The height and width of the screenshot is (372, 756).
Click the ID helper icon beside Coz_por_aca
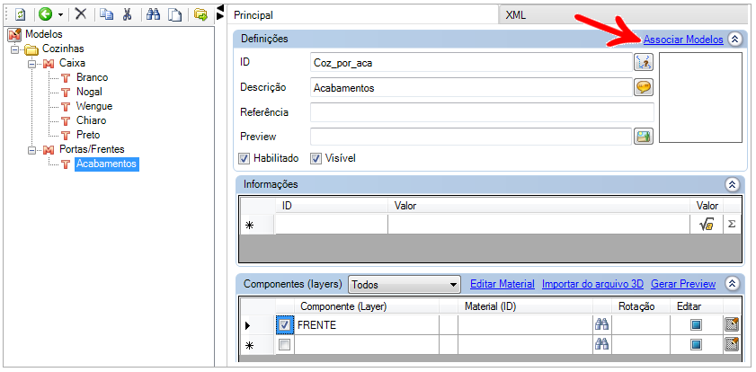click(643, 62)
